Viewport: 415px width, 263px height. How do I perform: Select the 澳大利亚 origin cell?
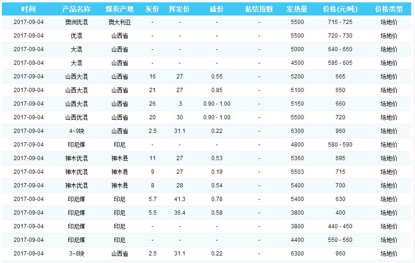[120, 22]
